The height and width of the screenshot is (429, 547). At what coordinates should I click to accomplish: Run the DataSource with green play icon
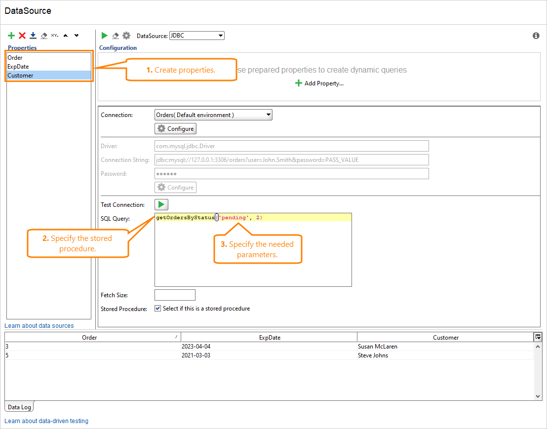(104, 36)
